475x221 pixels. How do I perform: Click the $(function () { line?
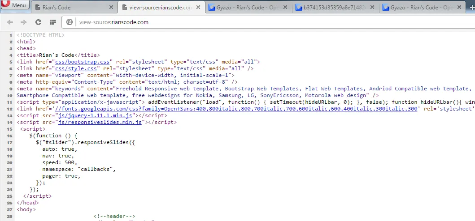[x=53, y=136]
